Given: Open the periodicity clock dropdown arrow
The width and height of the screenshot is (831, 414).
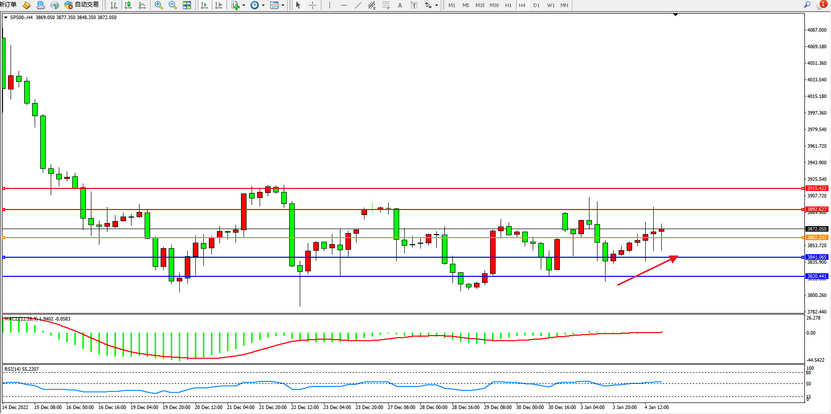Looking at the screenshot, I should pyautogui.click(x=263, y=6).
